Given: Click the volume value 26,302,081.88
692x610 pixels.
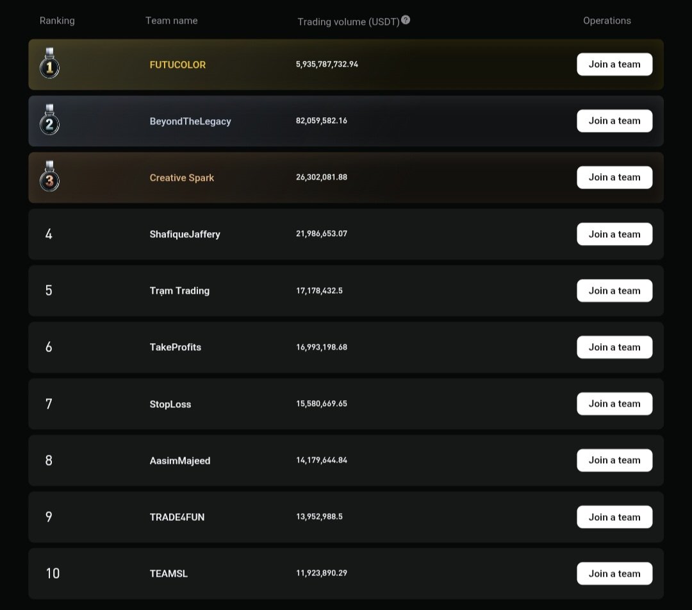Looking at the screenshot, I should 321,178.
